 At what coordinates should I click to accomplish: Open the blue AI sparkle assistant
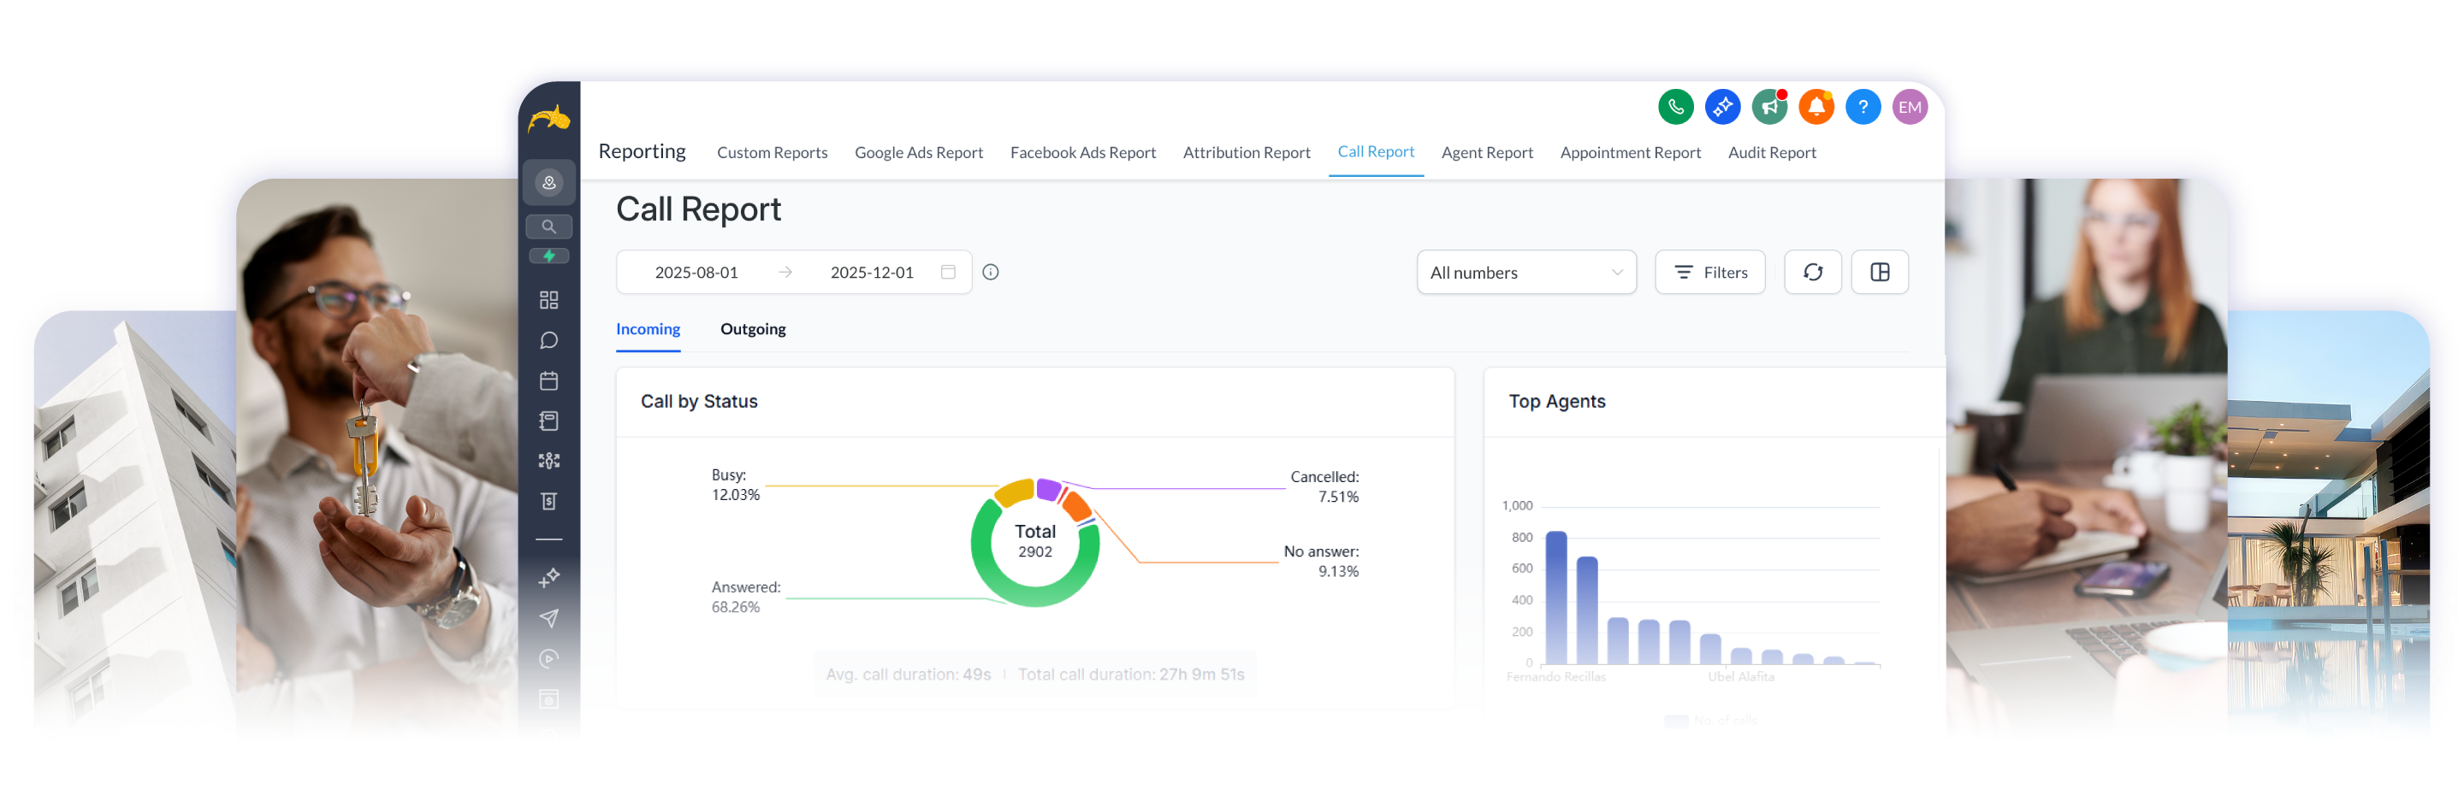pyautogui.click(x=1721, y=107)
